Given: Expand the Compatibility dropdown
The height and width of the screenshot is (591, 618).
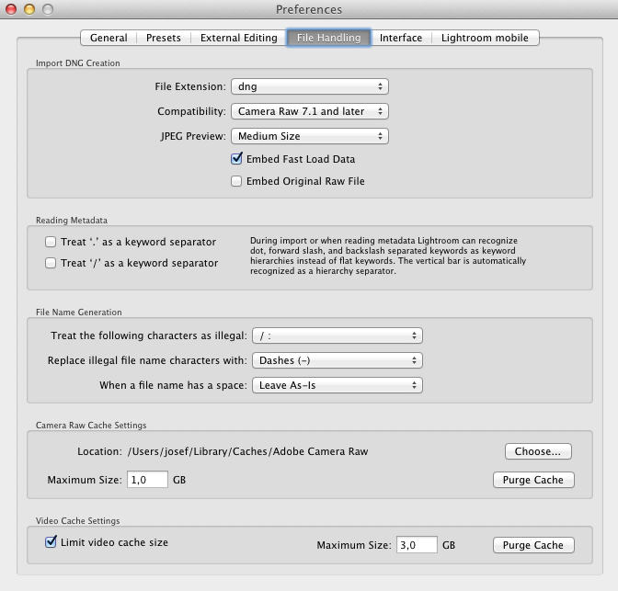Looking at the screenshot, I should coord(309,111).
